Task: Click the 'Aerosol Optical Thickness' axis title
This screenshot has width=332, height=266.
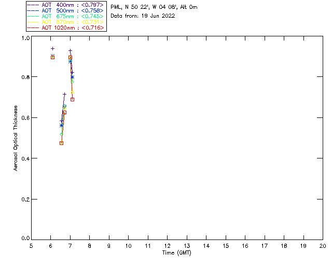Action: (x=16, y=138)
